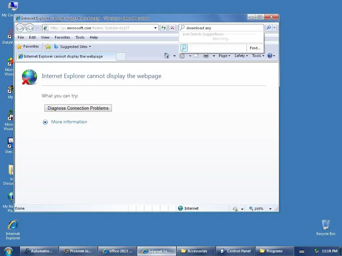The width and height of the screenshot is (342, 256).
Task: Run search with the magnifier button
Action: click(x=269, y=28)
